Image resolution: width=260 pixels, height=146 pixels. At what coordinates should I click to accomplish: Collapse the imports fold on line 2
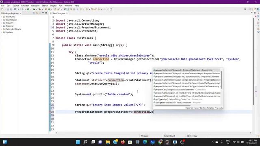(54, 20)
